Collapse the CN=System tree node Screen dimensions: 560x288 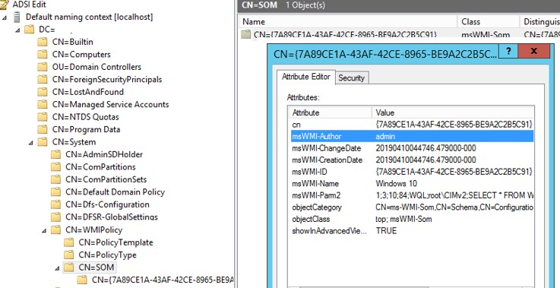[30, 142]
